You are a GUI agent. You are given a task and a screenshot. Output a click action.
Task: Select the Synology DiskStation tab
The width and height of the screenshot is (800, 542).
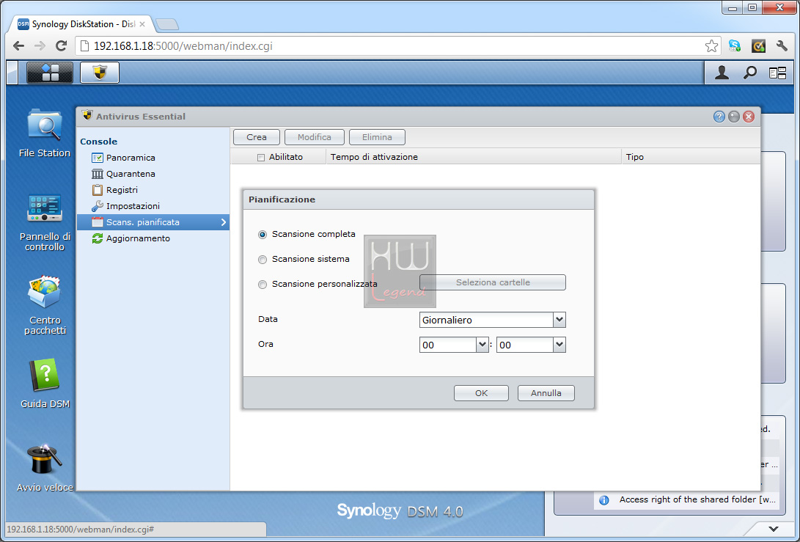tap(81, 24)
